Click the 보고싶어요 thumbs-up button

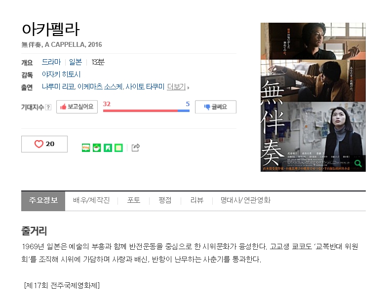(x=77, y=107)
